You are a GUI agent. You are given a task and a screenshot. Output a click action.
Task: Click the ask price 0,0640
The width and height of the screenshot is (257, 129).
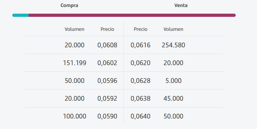tap(140, 116)
